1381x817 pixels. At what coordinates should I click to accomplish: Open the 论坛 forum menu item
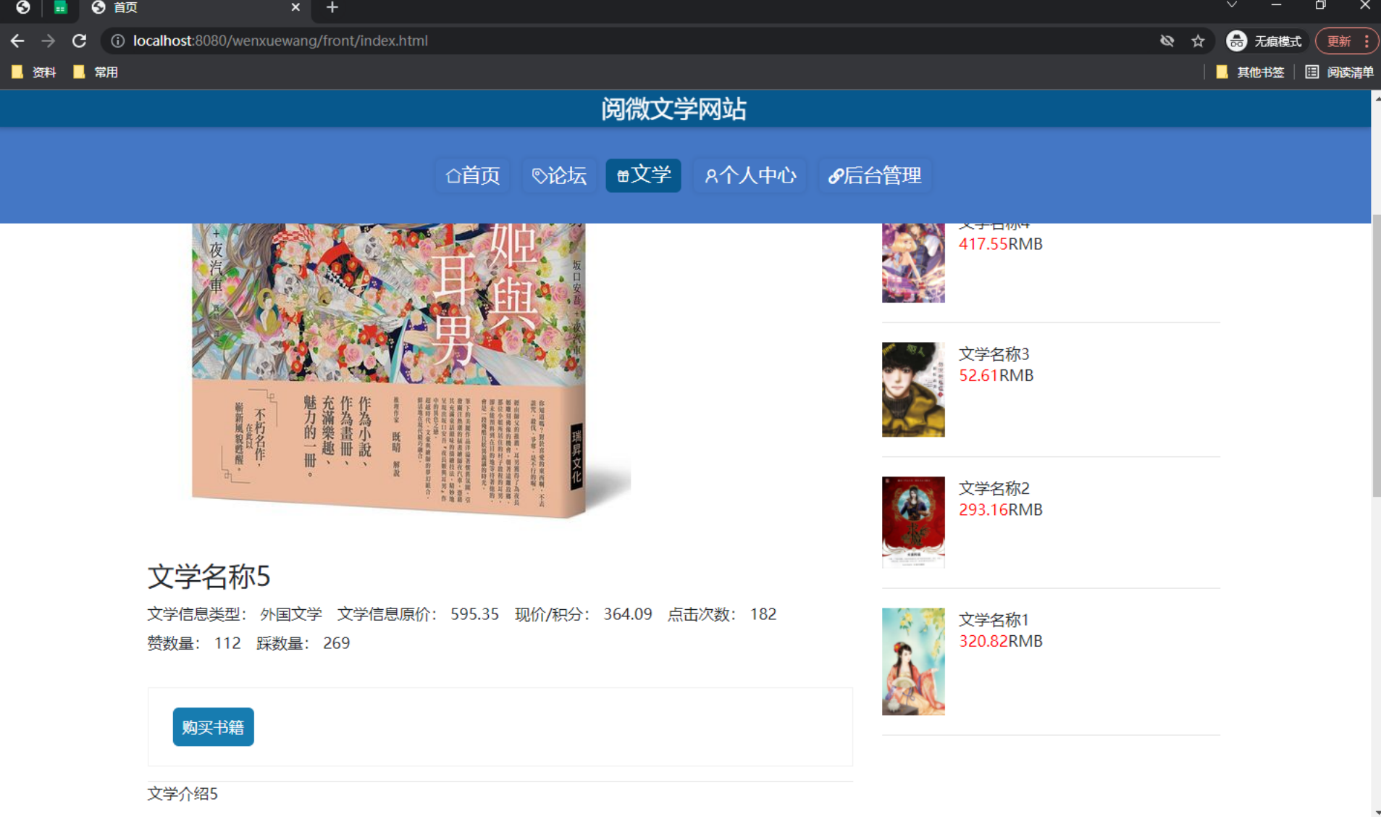pyautogui.click(x=559, y=175)
